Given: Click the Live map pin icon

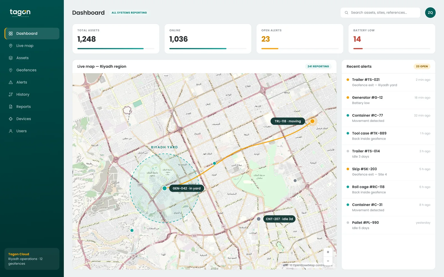Looking at the screenshot, I should 11,46.
